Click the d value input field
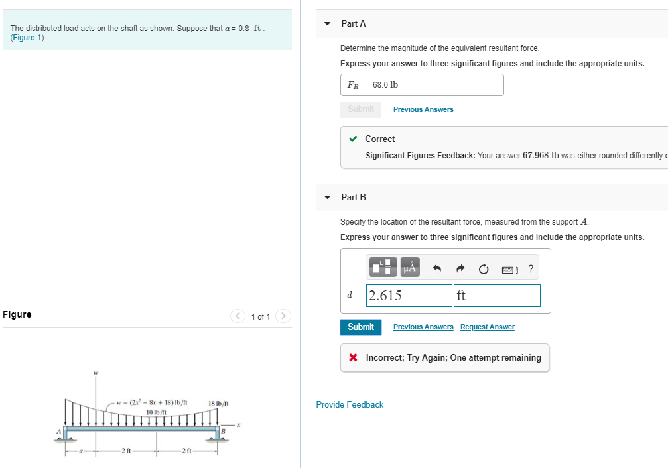 click(x=409, y=295)
